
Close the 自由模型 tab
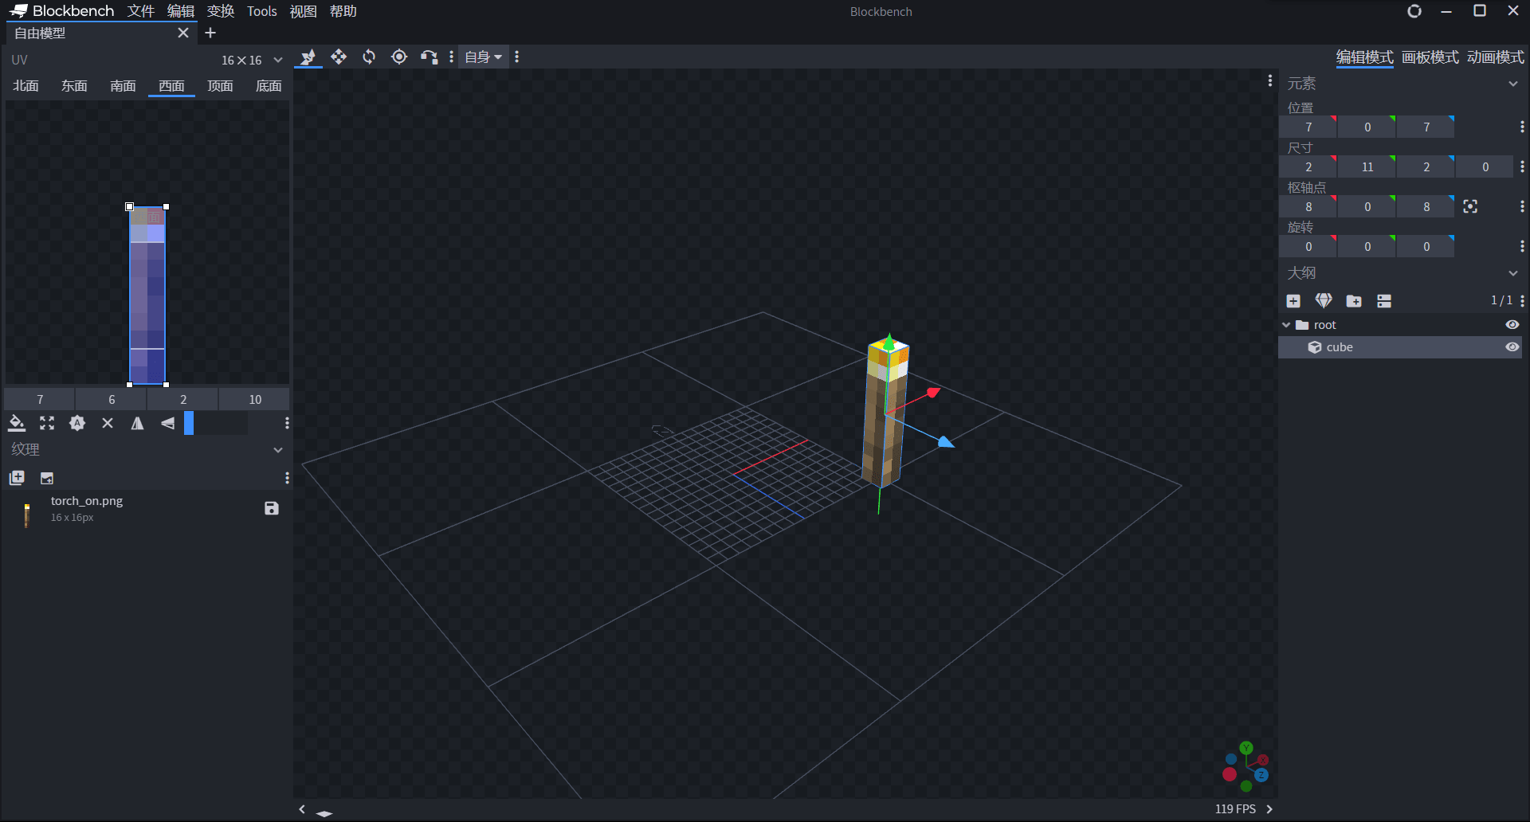(183, 33)
